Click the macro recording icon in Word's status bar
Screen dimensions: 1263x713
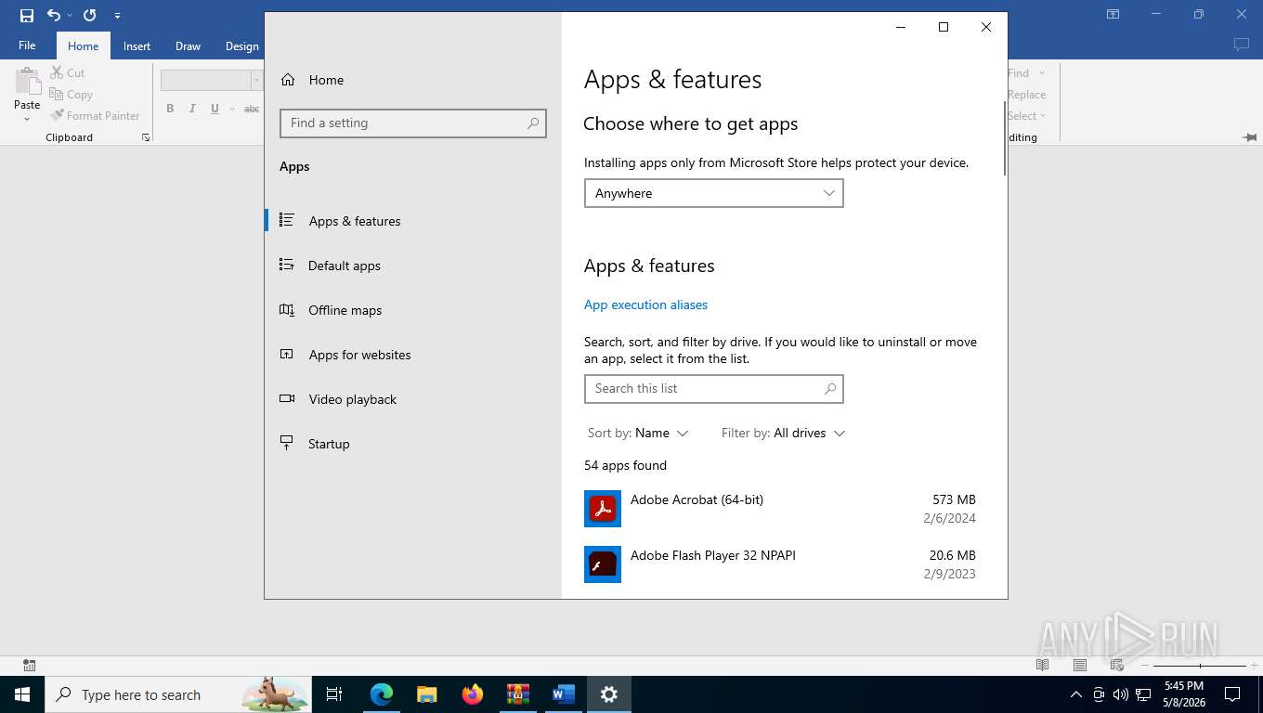tap(29, 665)
